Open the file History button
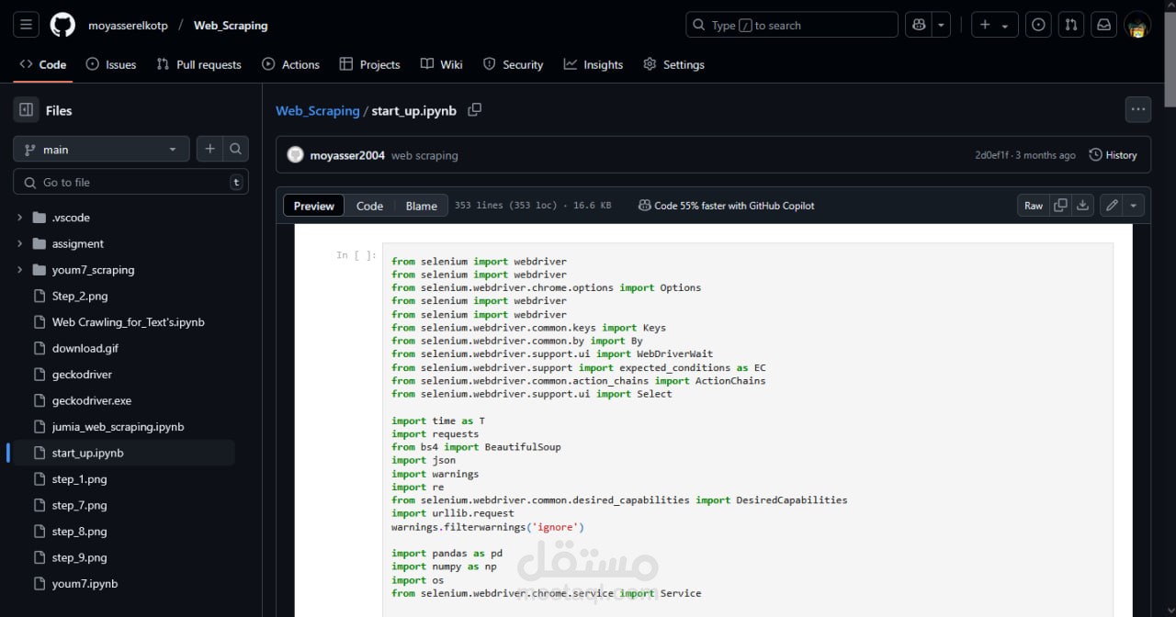Viewport: 1176px width, 617px height. pyautogui.click(x=1113, y=155)
